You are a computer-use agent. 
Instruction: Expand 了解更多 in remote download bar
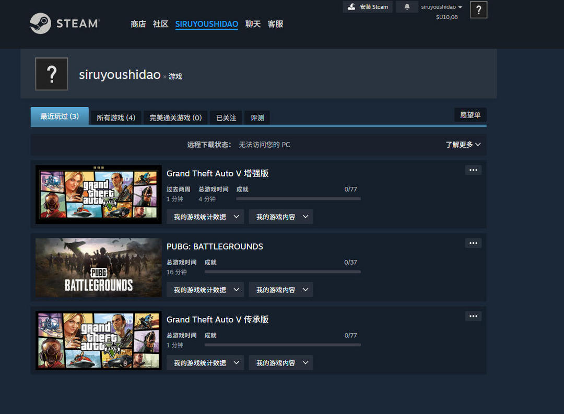tap(463, 145)
